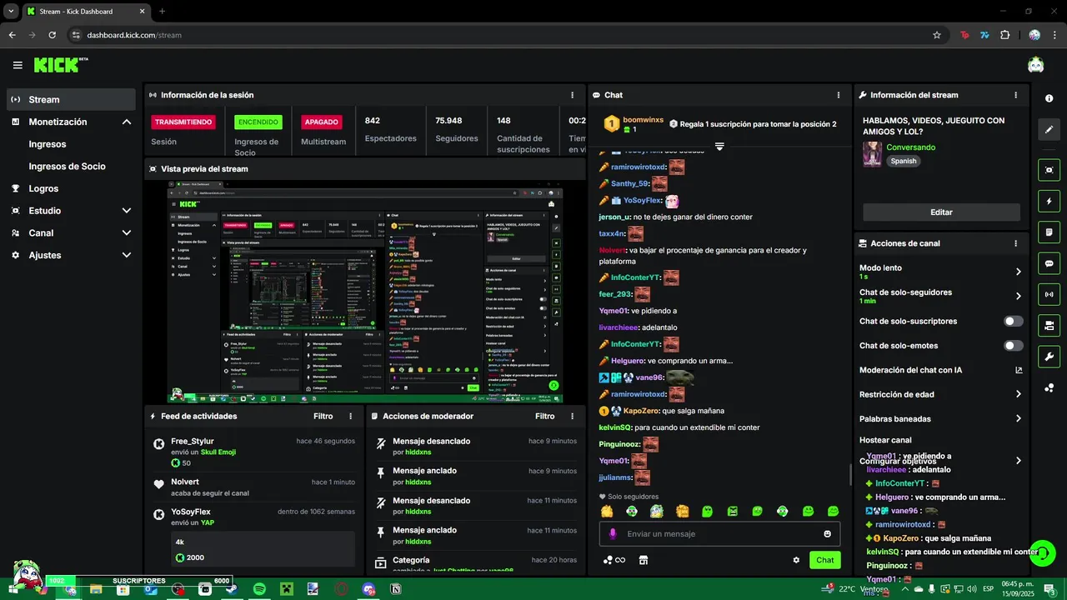Viewport: 1067px width, 600px height.
Task: Open the Acciones de moderador Filtro
Action: (x=545, y=416)
